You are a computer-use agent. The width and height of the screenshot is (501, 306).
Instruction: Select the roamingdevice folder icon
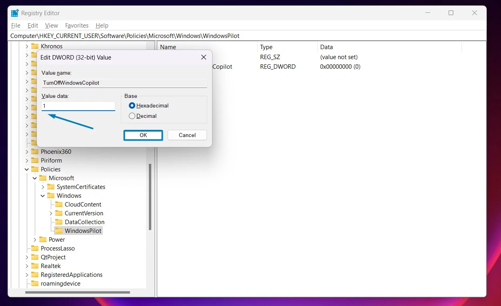click(35, 284)
